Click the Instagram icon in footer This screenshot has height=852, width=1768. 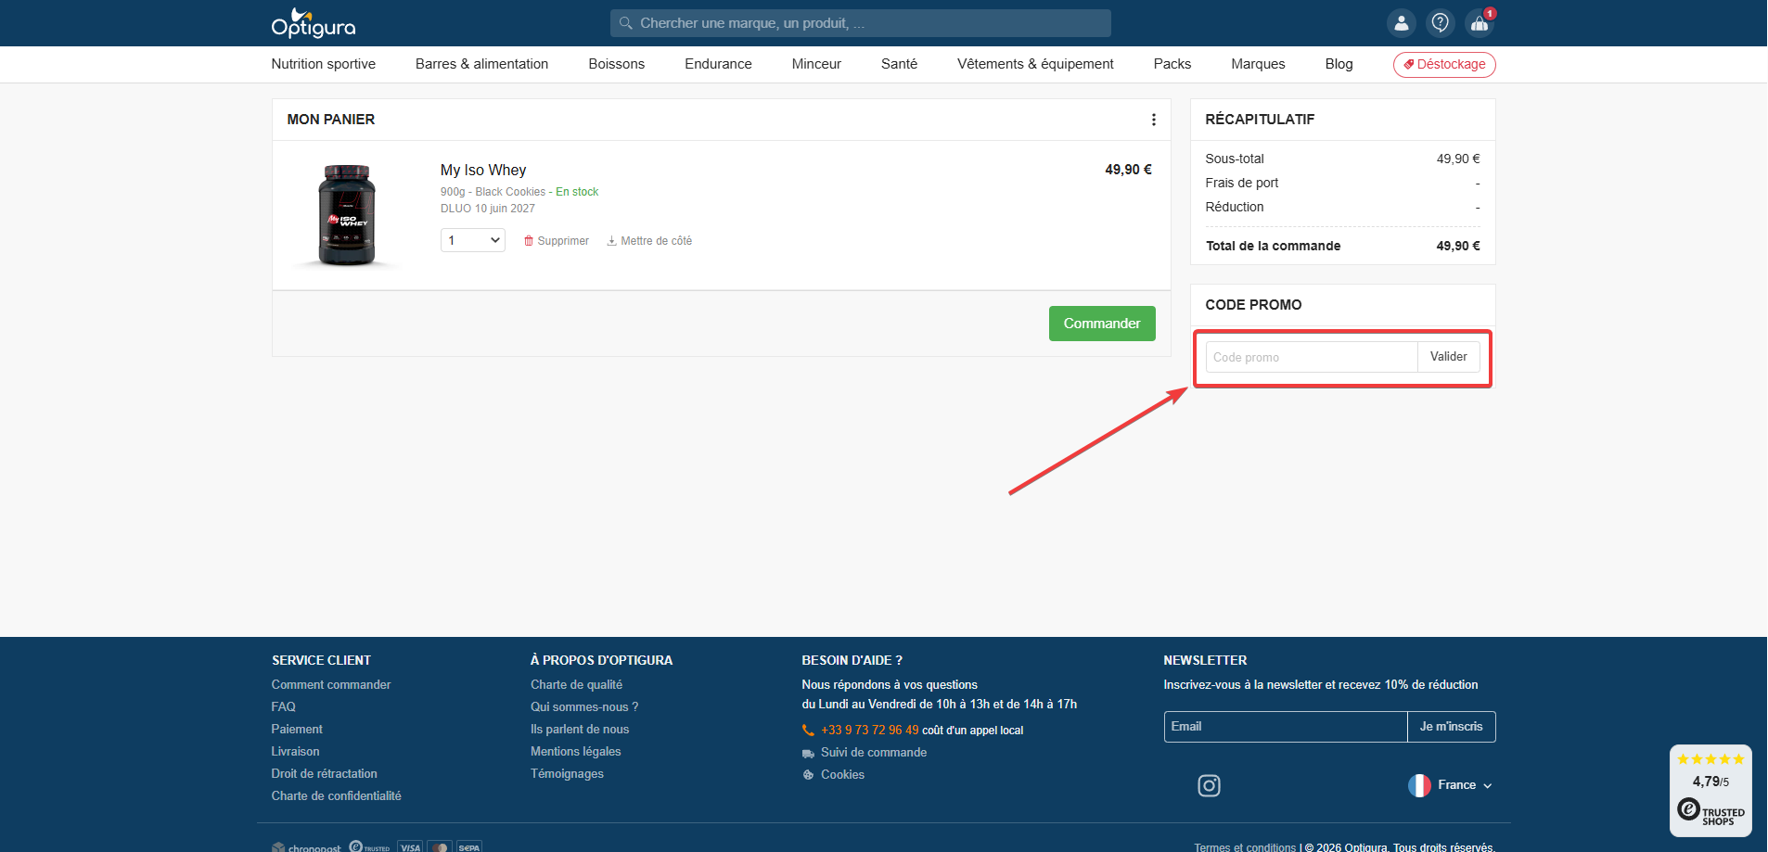tap(1209, 786)
